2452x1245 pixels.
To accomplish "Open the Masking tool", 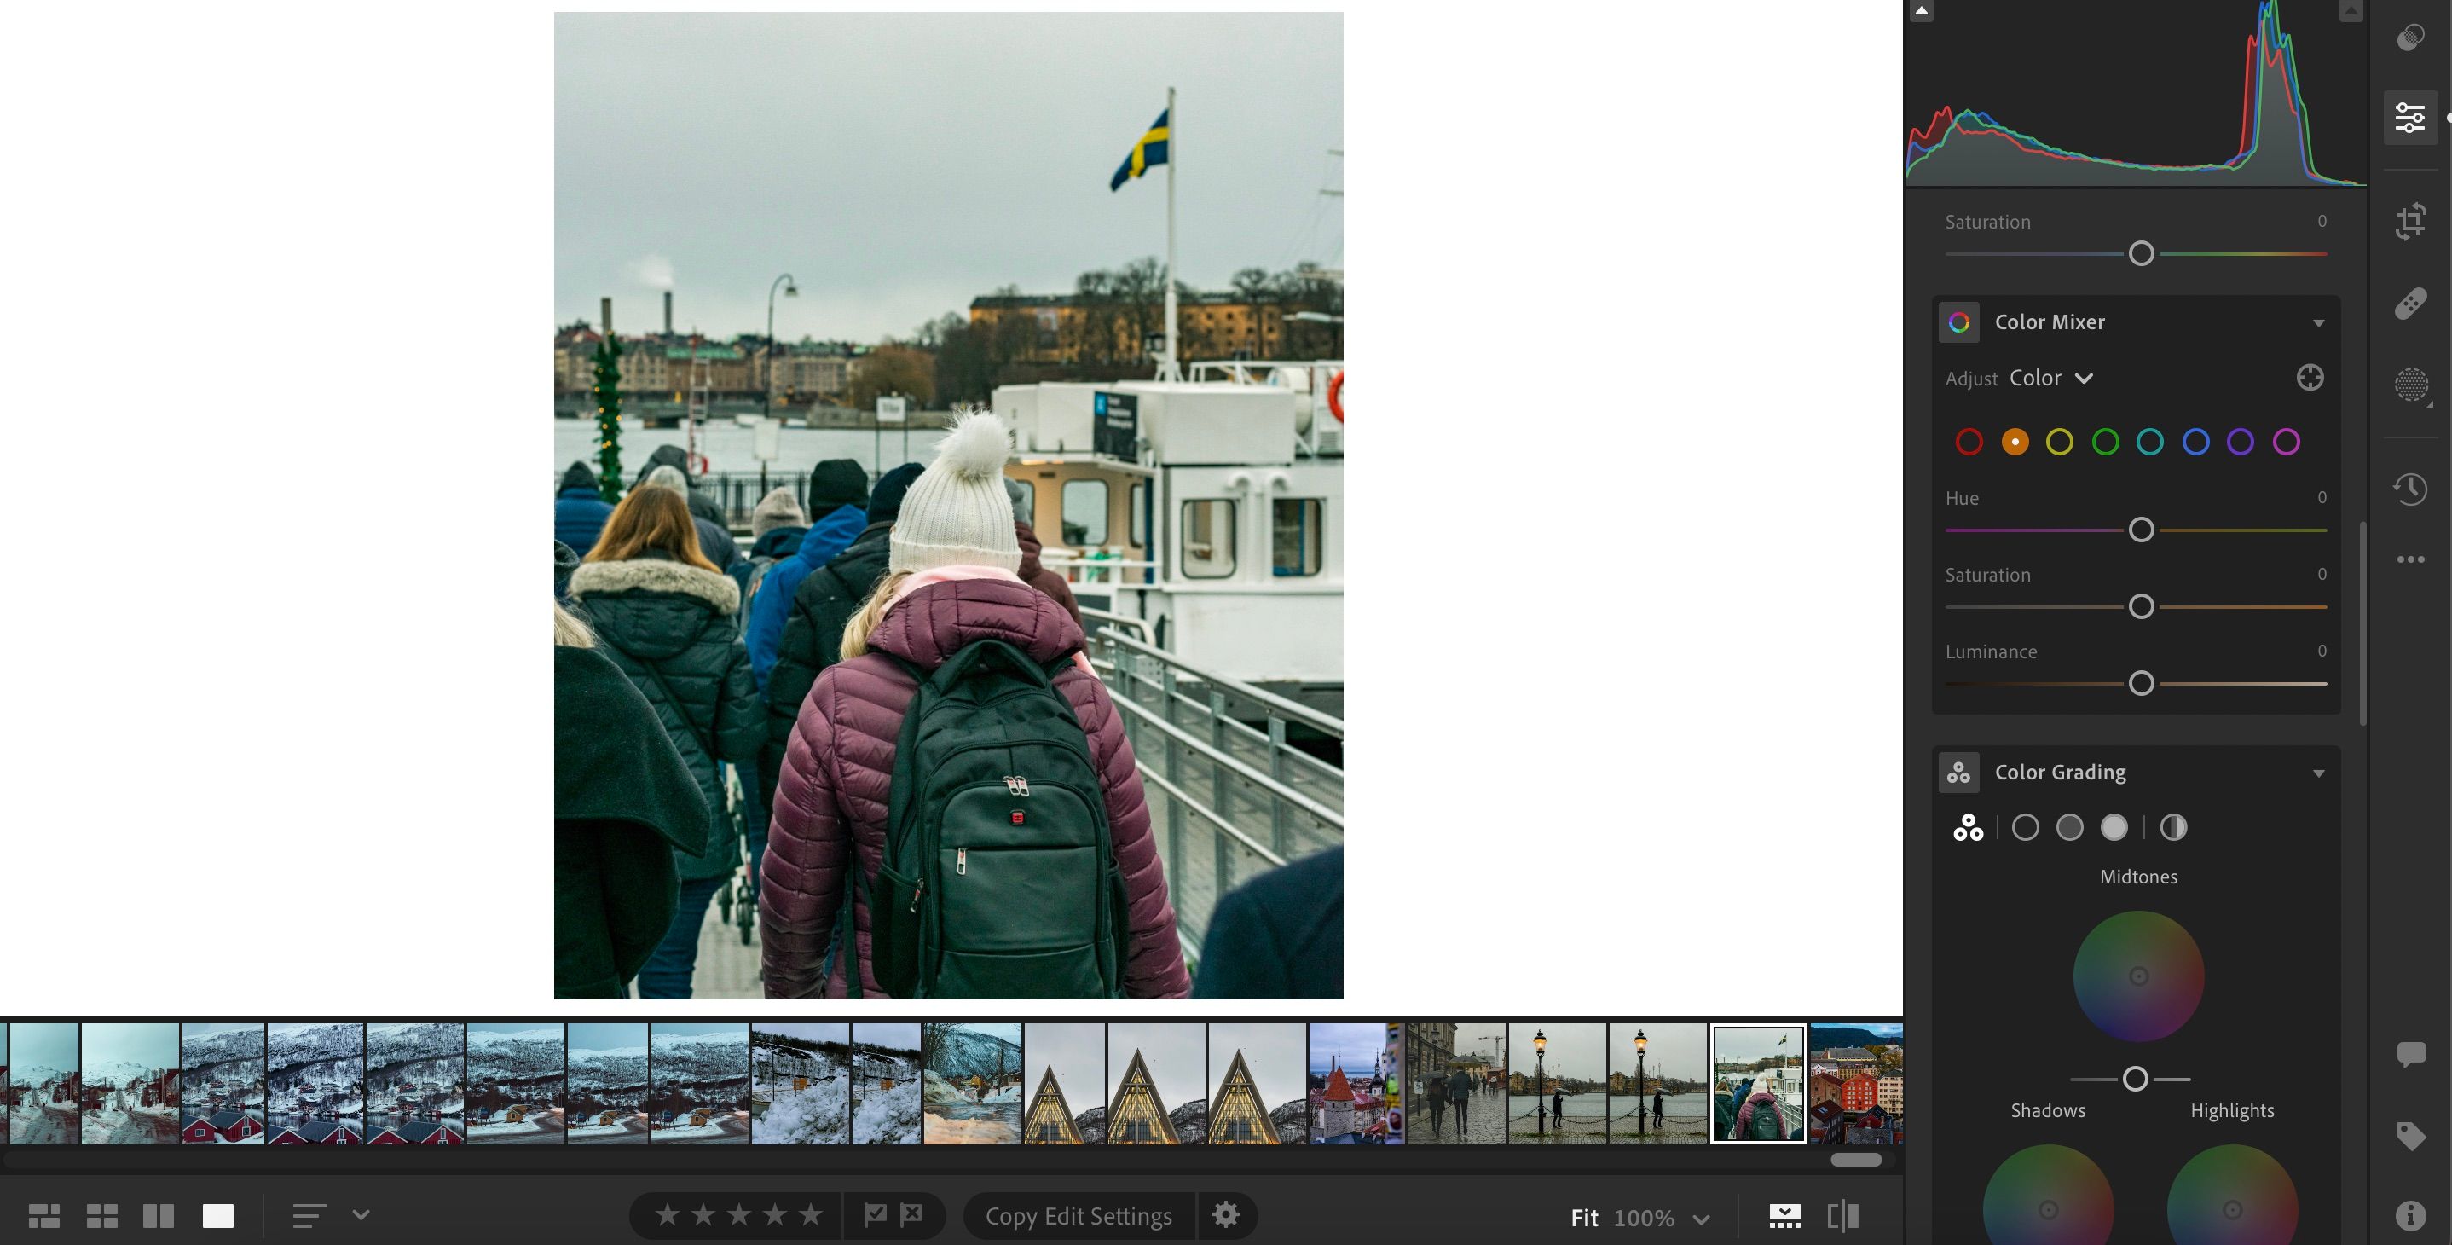I will [x=2410, y=385].
